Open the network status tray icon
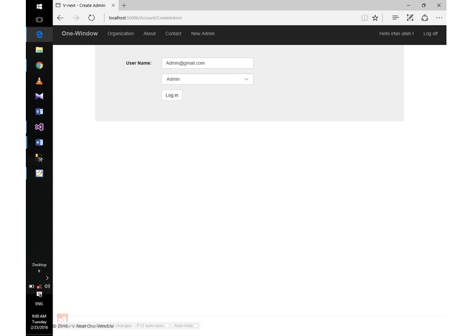 (39, 286)
